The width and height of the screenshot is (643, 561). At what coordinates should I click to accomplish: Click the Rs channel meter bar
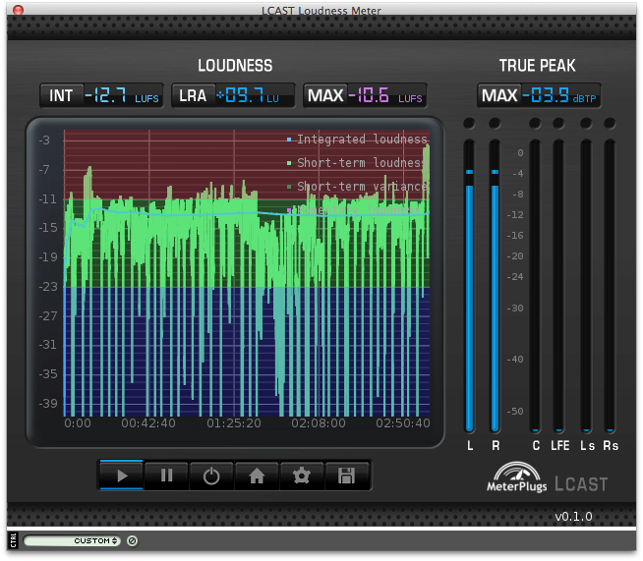[x=610, y=286]
